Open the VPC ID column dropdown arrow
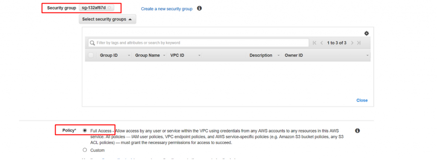The height and width of the screenshot is (160, 437). pyautogui.click(x=199, y=55)
